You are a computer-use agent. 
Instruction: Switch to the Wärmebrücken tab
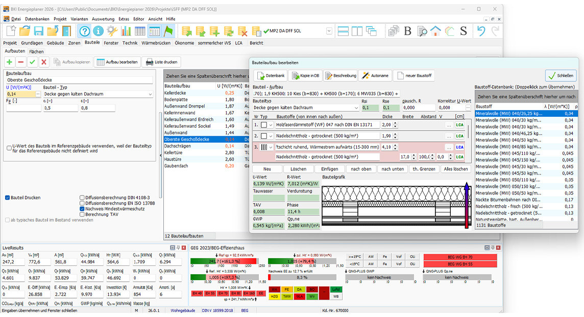[156, 43]
